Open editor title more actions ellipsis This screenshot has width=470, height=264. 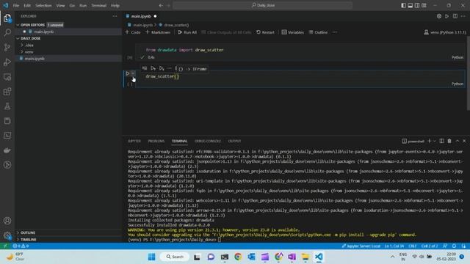tap(463, 16)
